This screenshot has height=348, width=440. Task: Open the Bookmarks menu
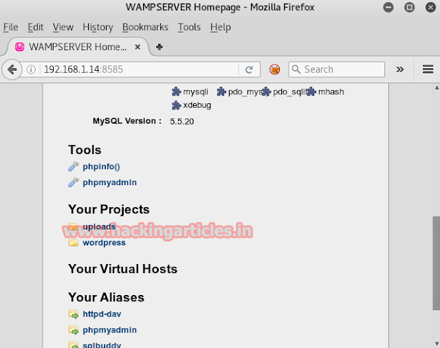click(x=145, y=28)
